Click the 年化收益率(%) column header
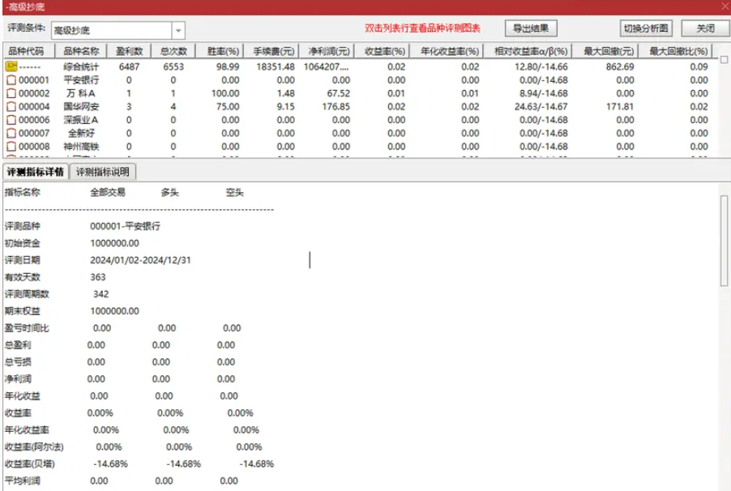 pos(449,50)
